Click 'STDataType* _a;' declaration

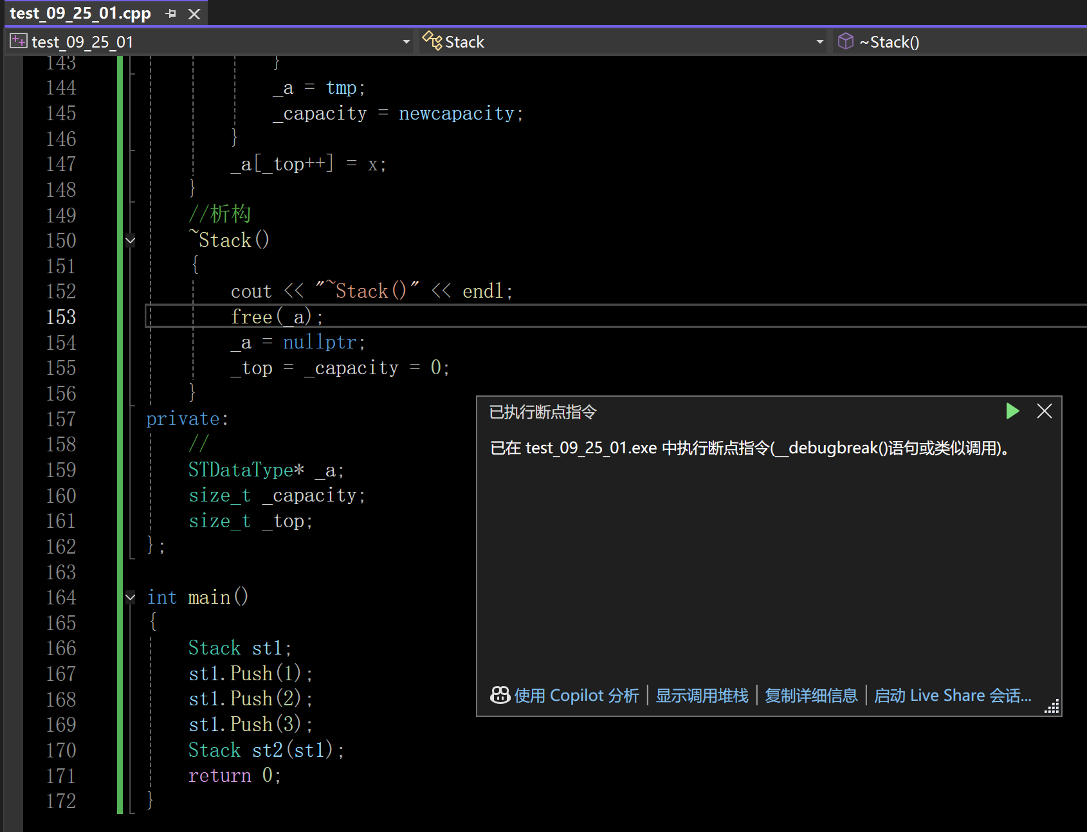pyautogui.click(x=266, y=471)
